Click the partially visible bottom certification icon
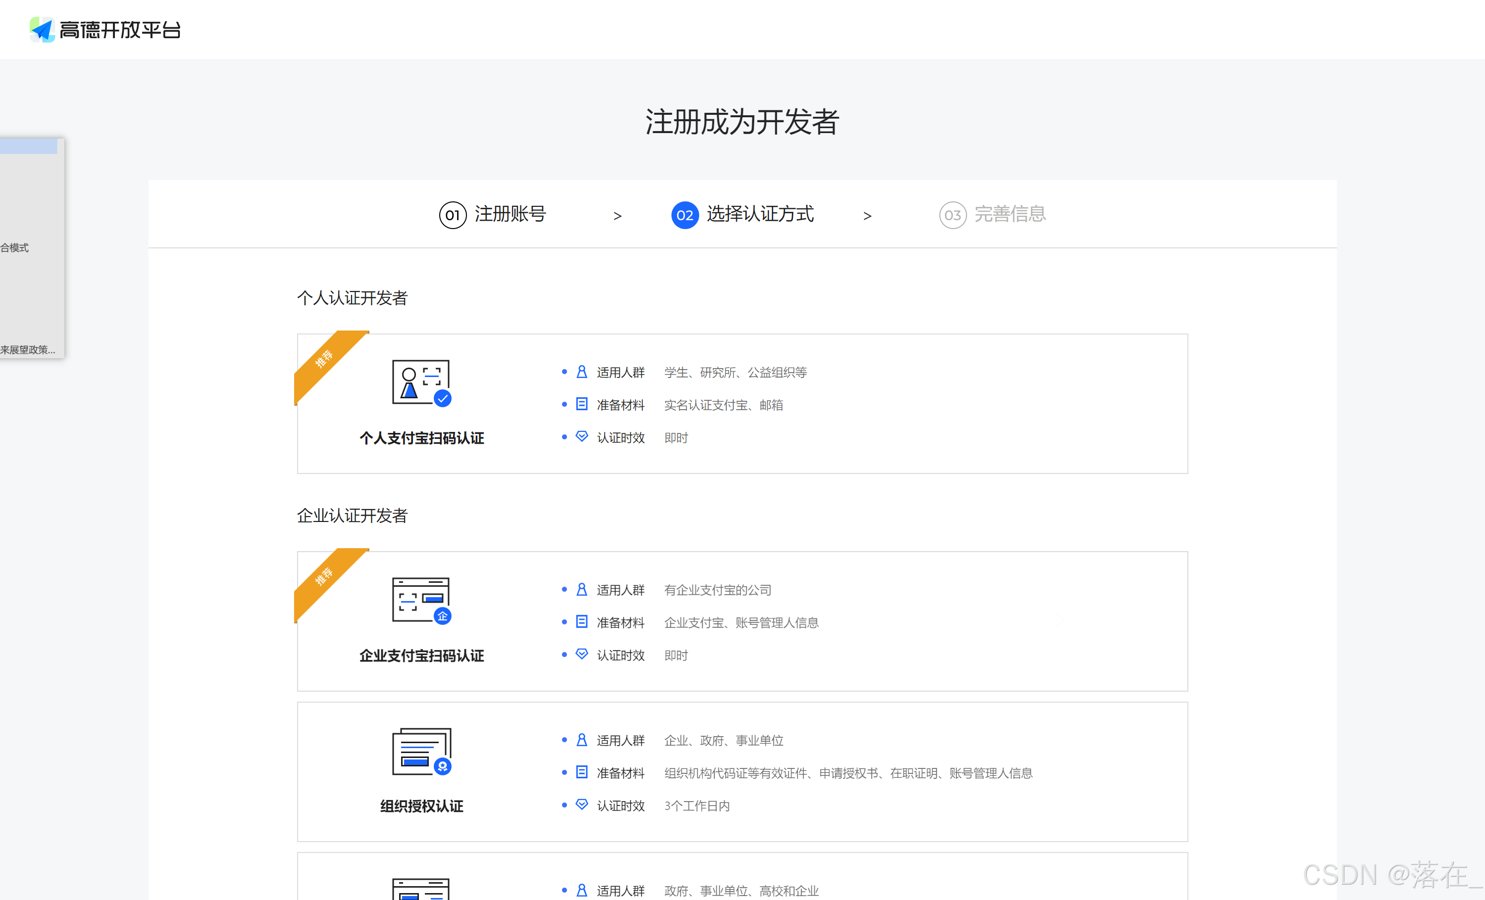Viewport: 1485px width, 900px height. click(421, 889)
